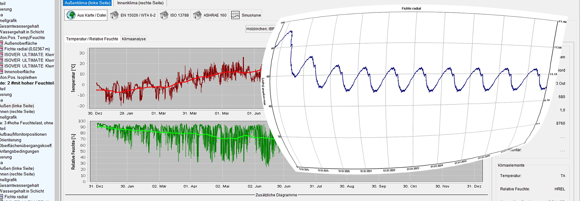Select the Temperatur / Relative Feuchte tab
Screen dimensions: 580x201
[92, 39]
